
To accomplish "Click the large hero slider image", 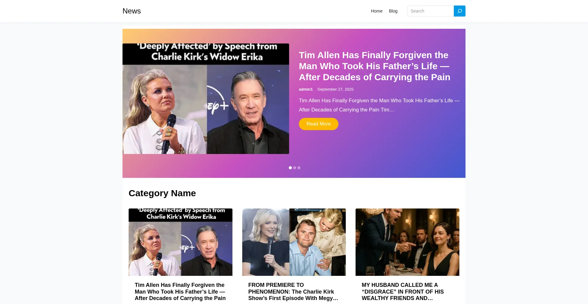I will tap(206, 99).
